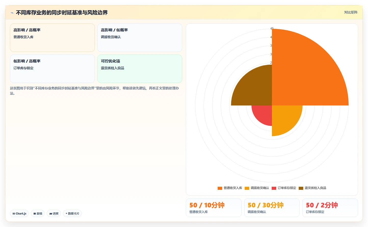Click the 进度 tag chip
This screenshot has height=227, width=368.
[54, 213]
